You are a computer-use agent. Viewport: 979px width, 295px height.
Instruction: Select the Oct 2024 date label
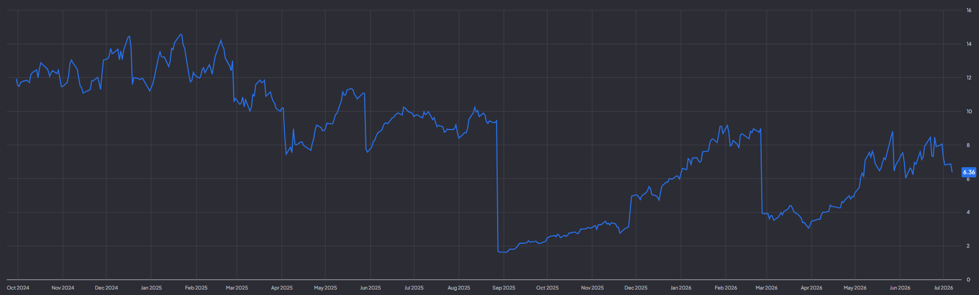18,288
